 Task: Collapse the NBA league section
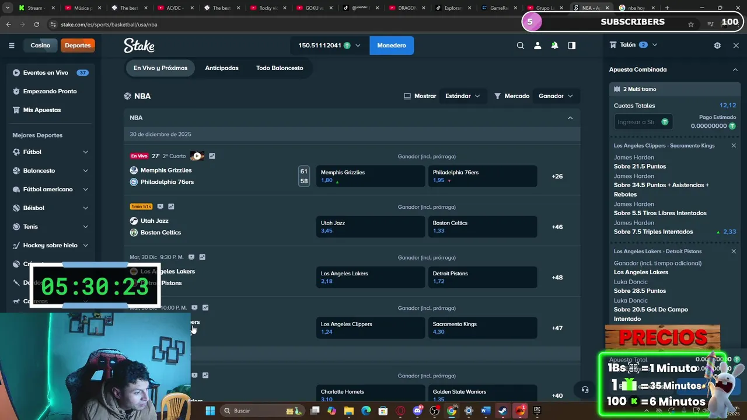(570, 118)
